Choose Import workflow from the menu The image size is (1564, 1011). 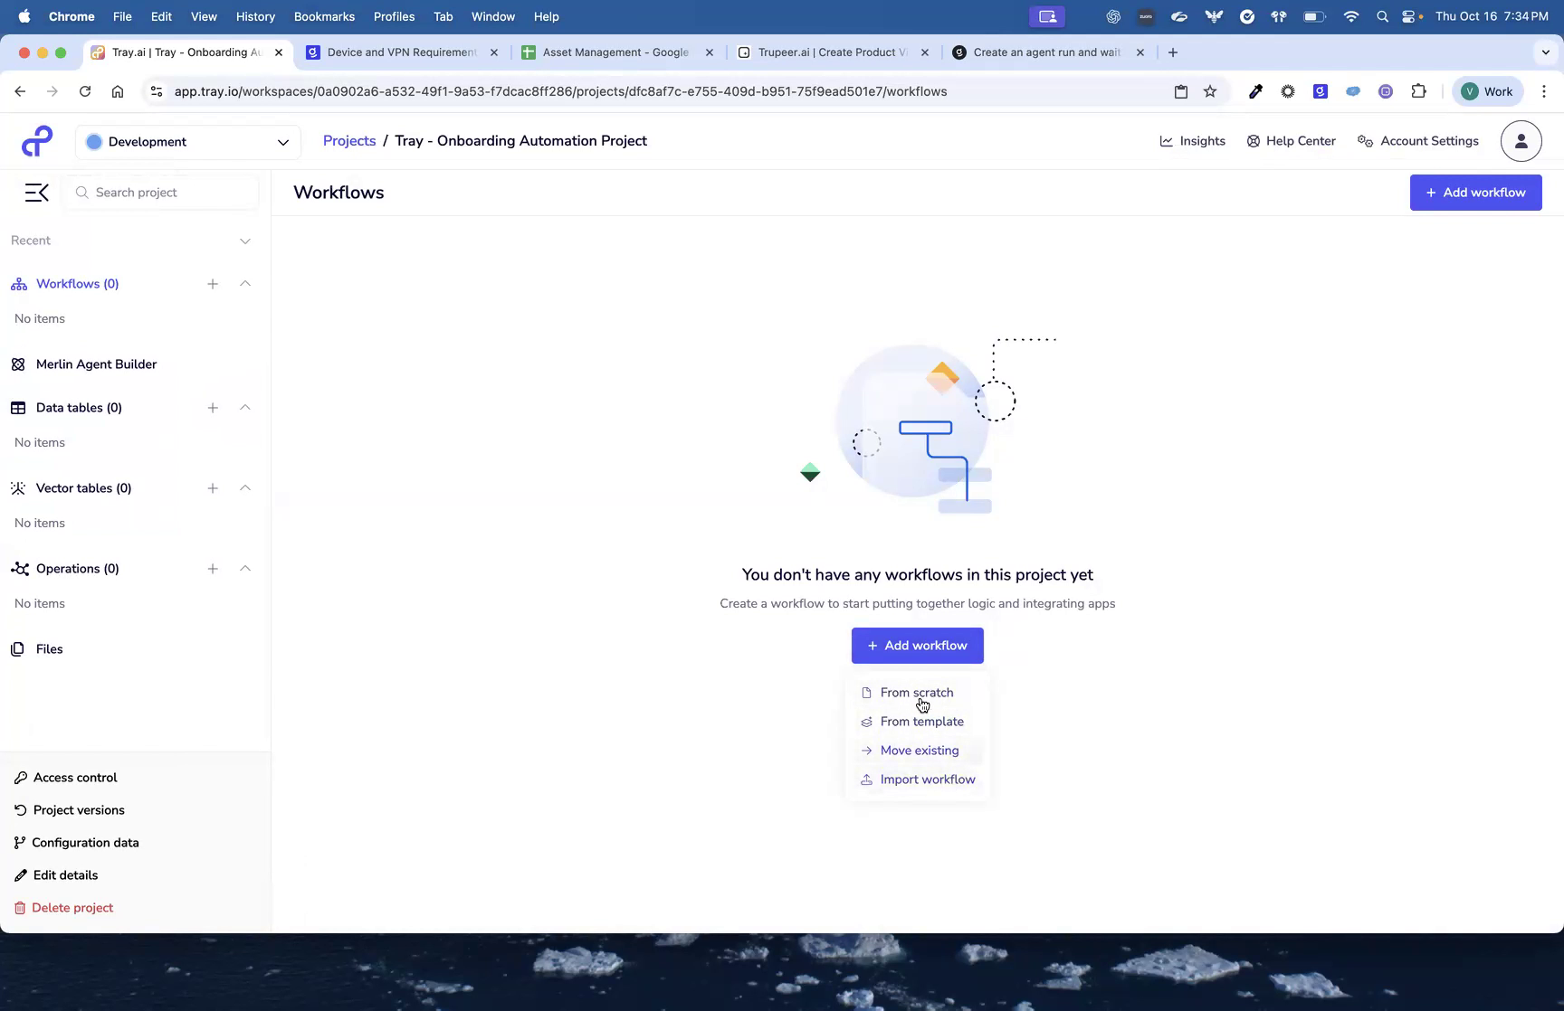coord(927,779)
